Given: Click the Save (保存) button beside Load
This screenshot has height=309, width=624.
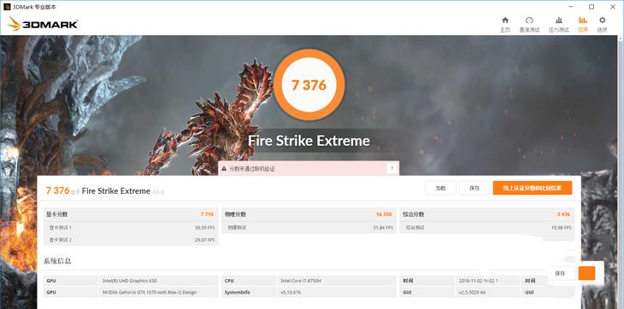Looking at the screenshot, I should click(474, 189).
